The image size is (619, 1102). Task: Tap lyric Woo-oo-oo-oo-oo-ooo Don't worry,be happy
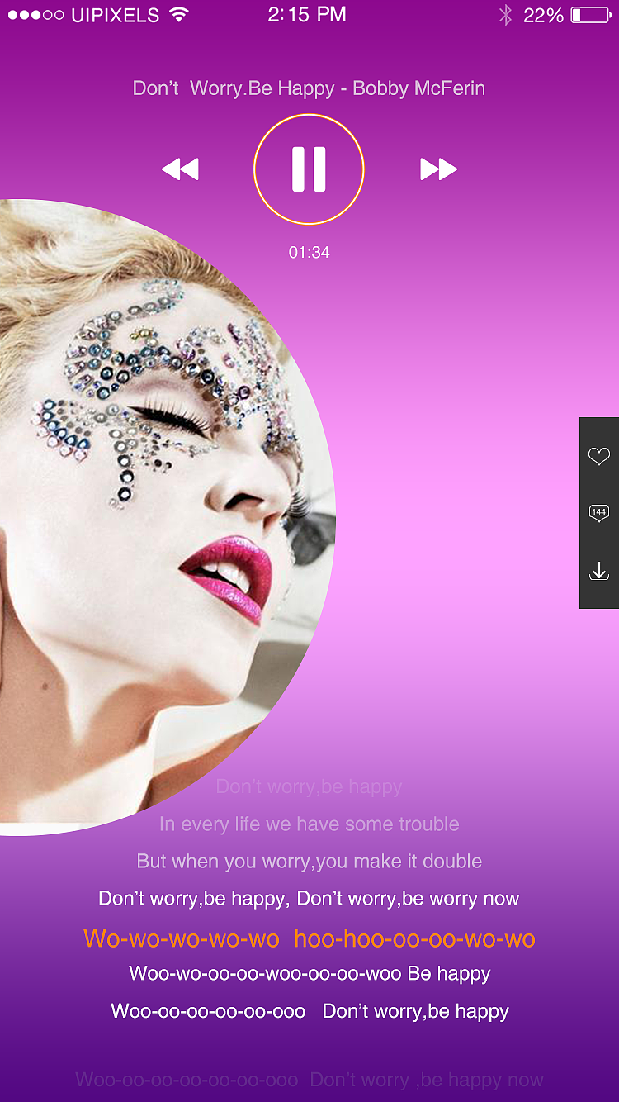309,1011
